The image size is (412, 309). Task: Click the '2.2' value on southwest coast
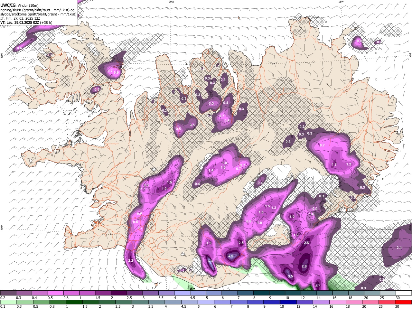tap(131, 260)
